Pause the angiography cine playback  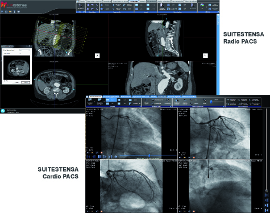(x=99, y=157)
